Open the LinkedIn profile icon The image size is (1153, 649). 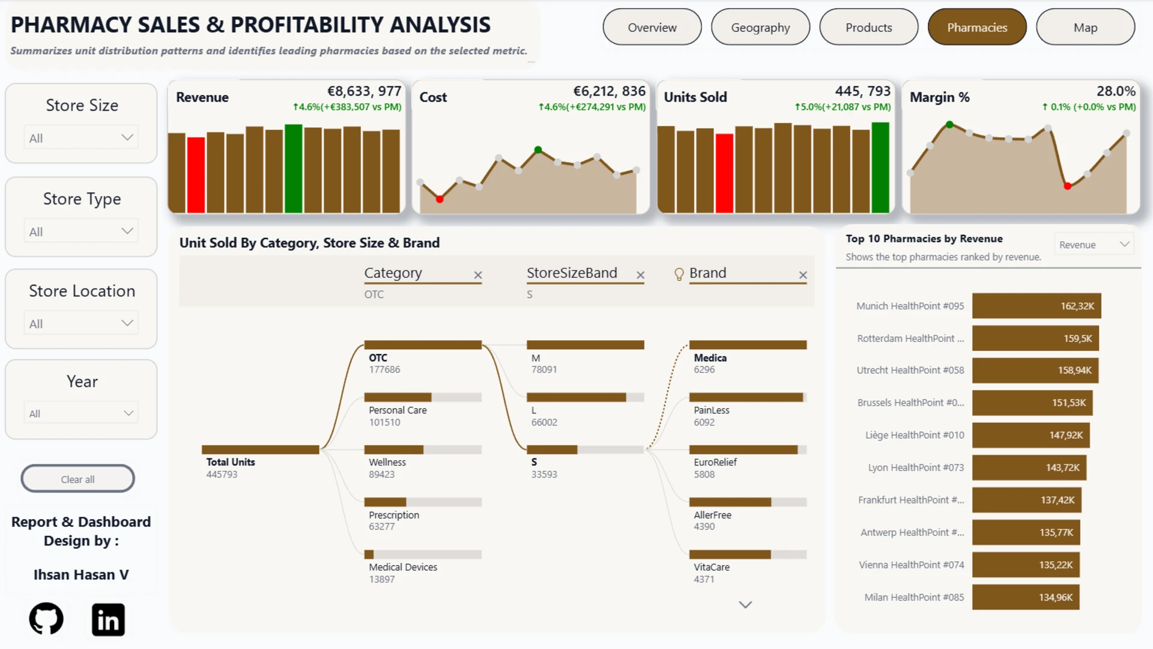pyautogui.click(x=108, y=620)
